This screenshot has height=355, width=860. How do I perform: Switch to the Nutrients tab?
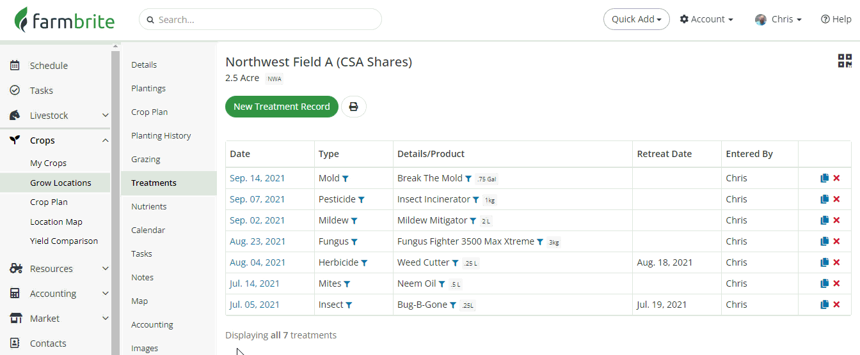point(148,206)
